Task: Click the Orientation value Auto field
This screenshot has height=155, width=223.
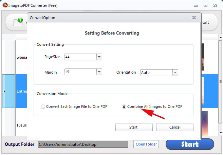Action: tap(156, 73)
